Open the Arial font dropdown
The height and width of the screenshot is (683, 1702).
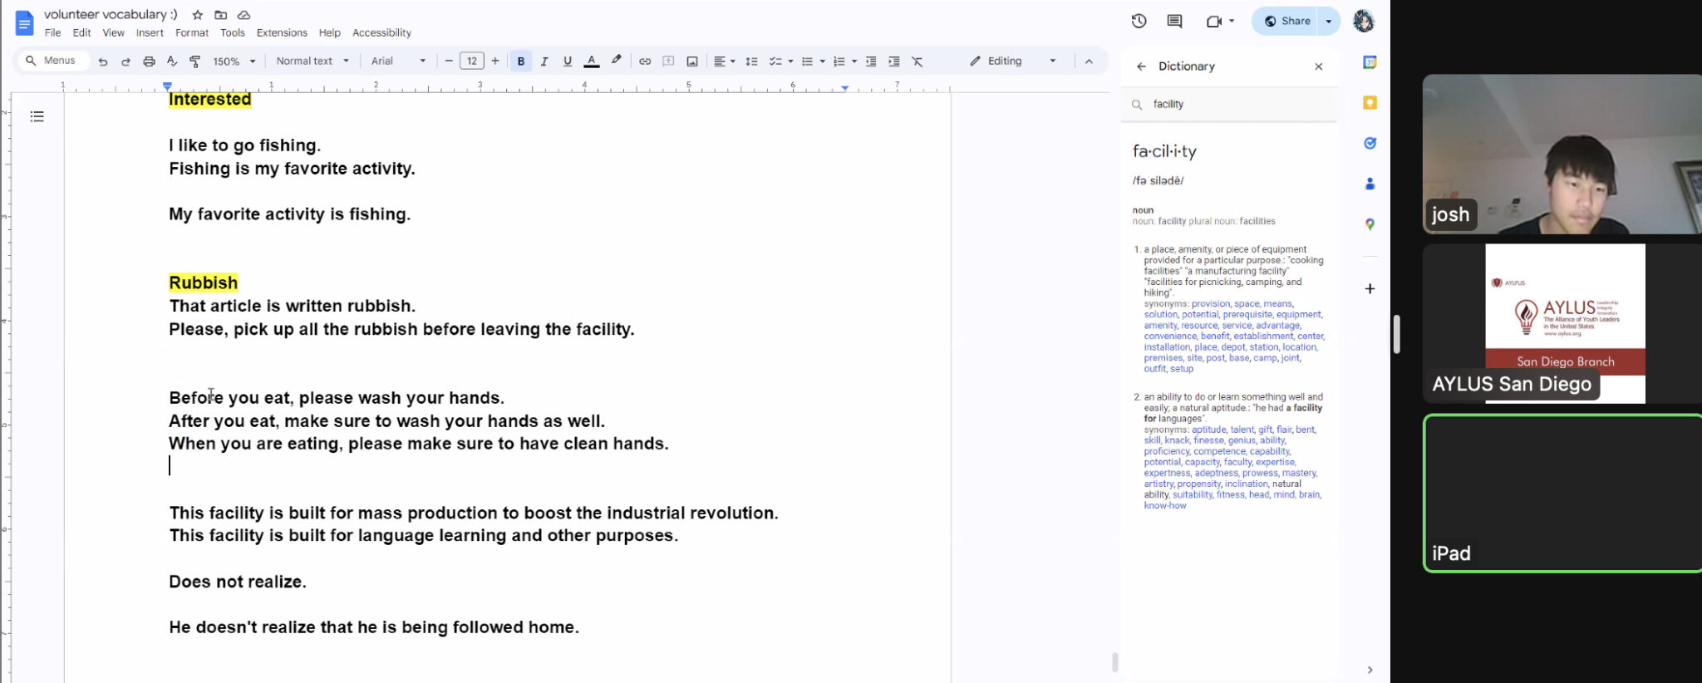coord(398,61)
